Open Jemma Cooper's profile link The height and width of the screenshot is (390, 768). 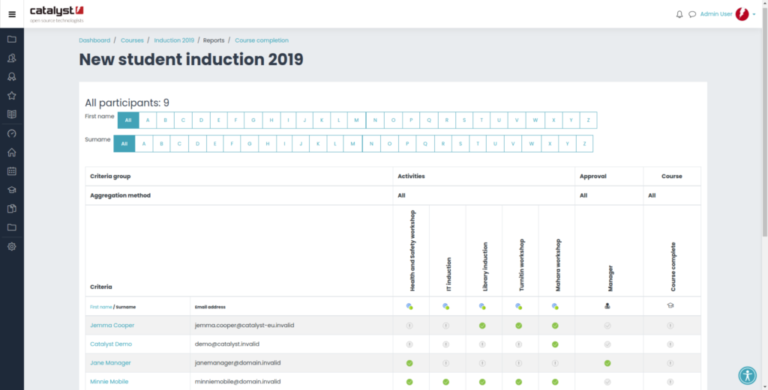[112, 326]
